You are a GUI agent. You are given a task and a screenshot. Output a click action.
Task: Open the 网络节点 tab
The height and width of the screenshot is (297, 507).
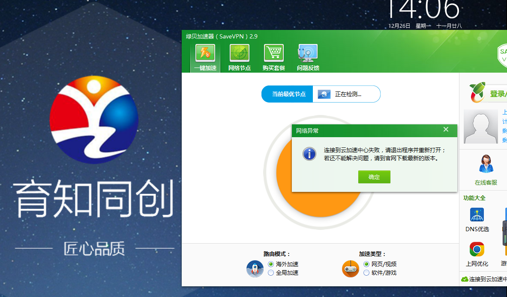point(239,57)
